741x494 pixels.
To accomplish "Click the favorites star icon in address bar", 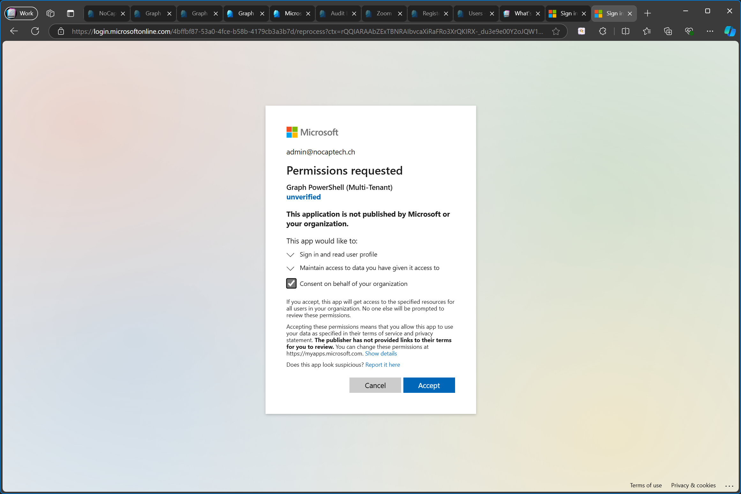I will (x=556, y=31).
